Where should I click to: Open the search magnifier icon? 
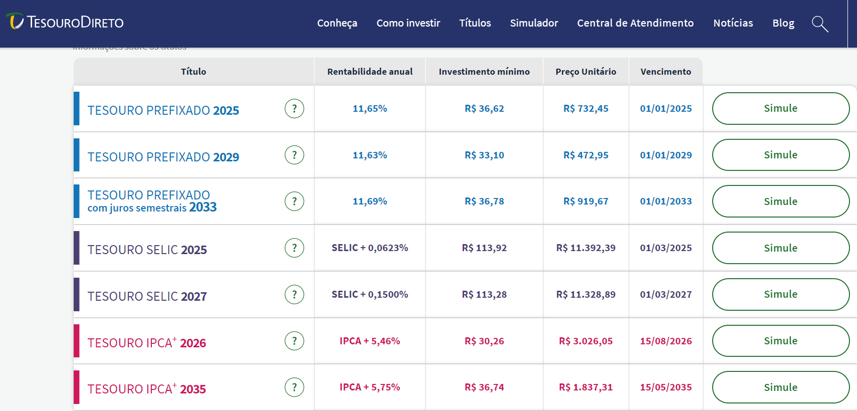820,24
